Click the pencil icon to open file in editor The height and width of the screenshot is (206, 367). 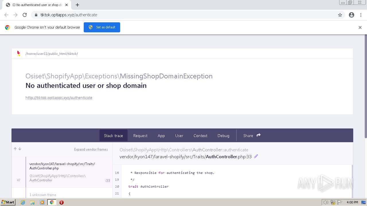256,156
